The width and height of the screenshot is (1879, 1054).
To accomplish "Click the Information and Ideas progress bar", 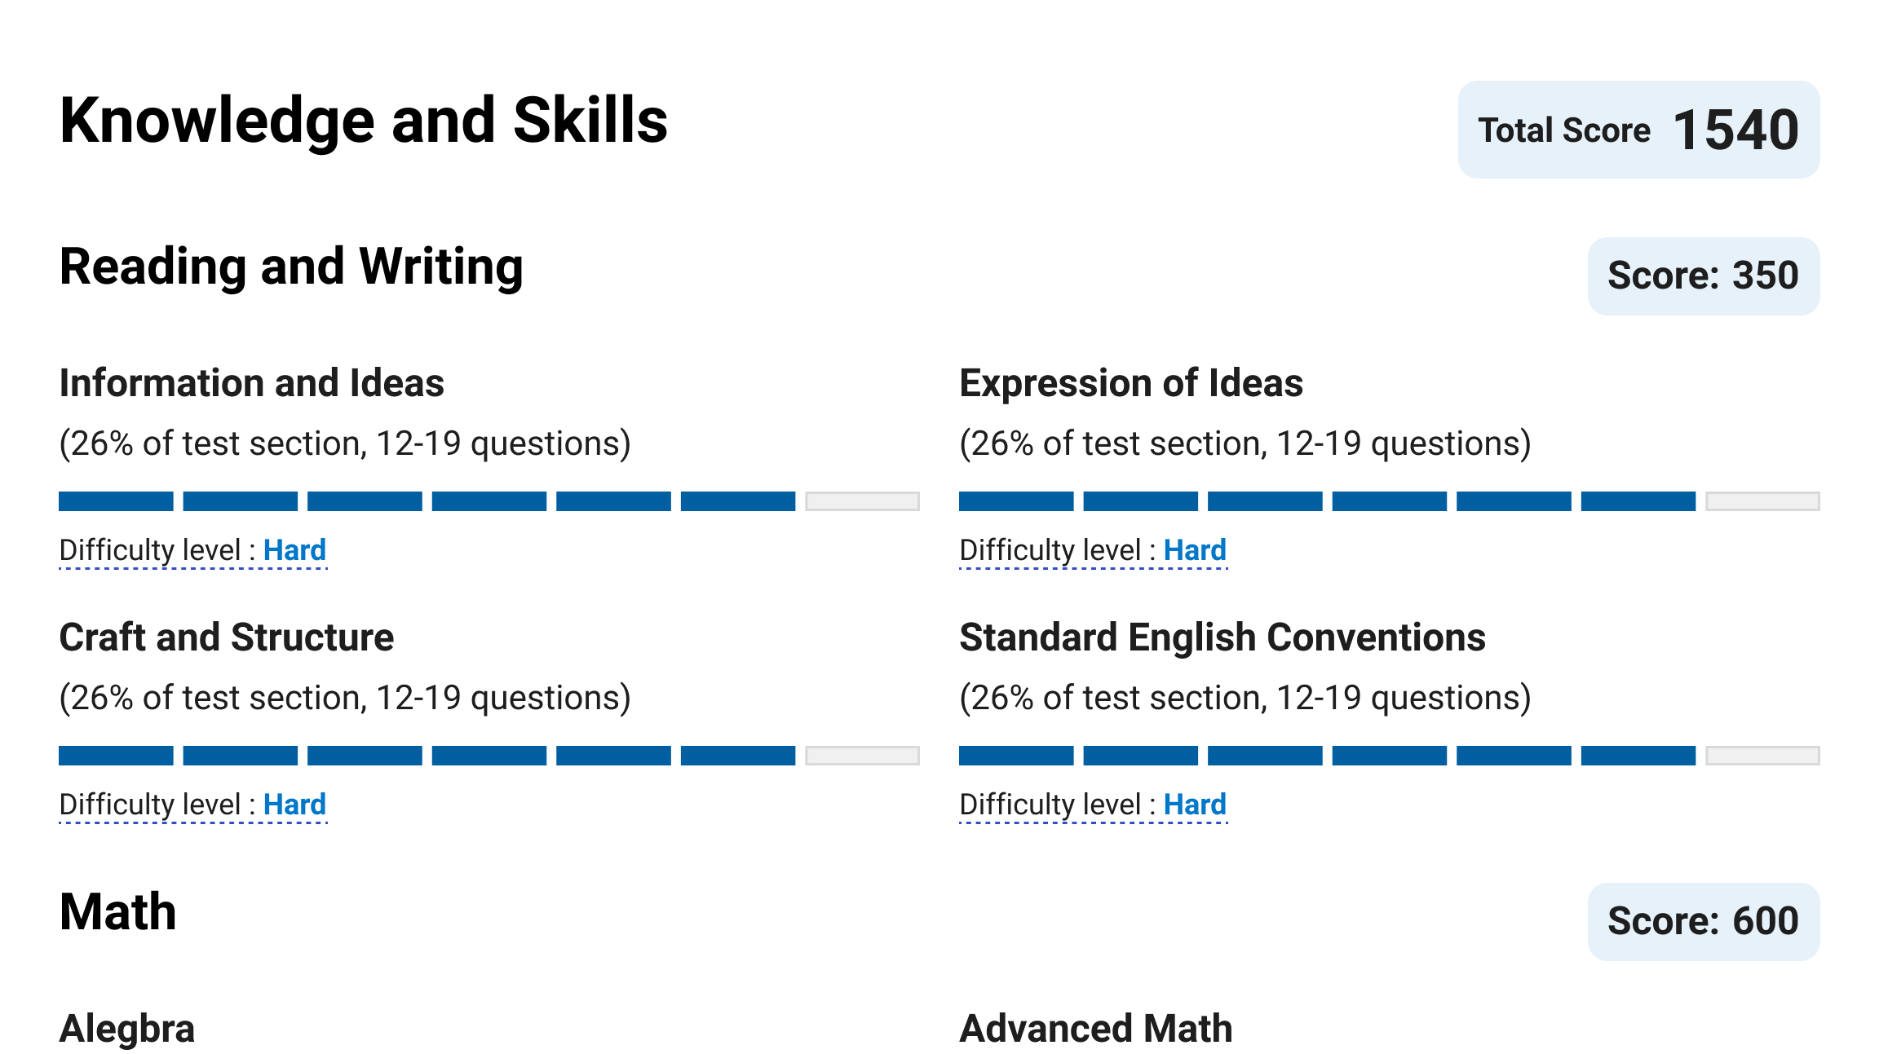I will (x=489, y=501).
